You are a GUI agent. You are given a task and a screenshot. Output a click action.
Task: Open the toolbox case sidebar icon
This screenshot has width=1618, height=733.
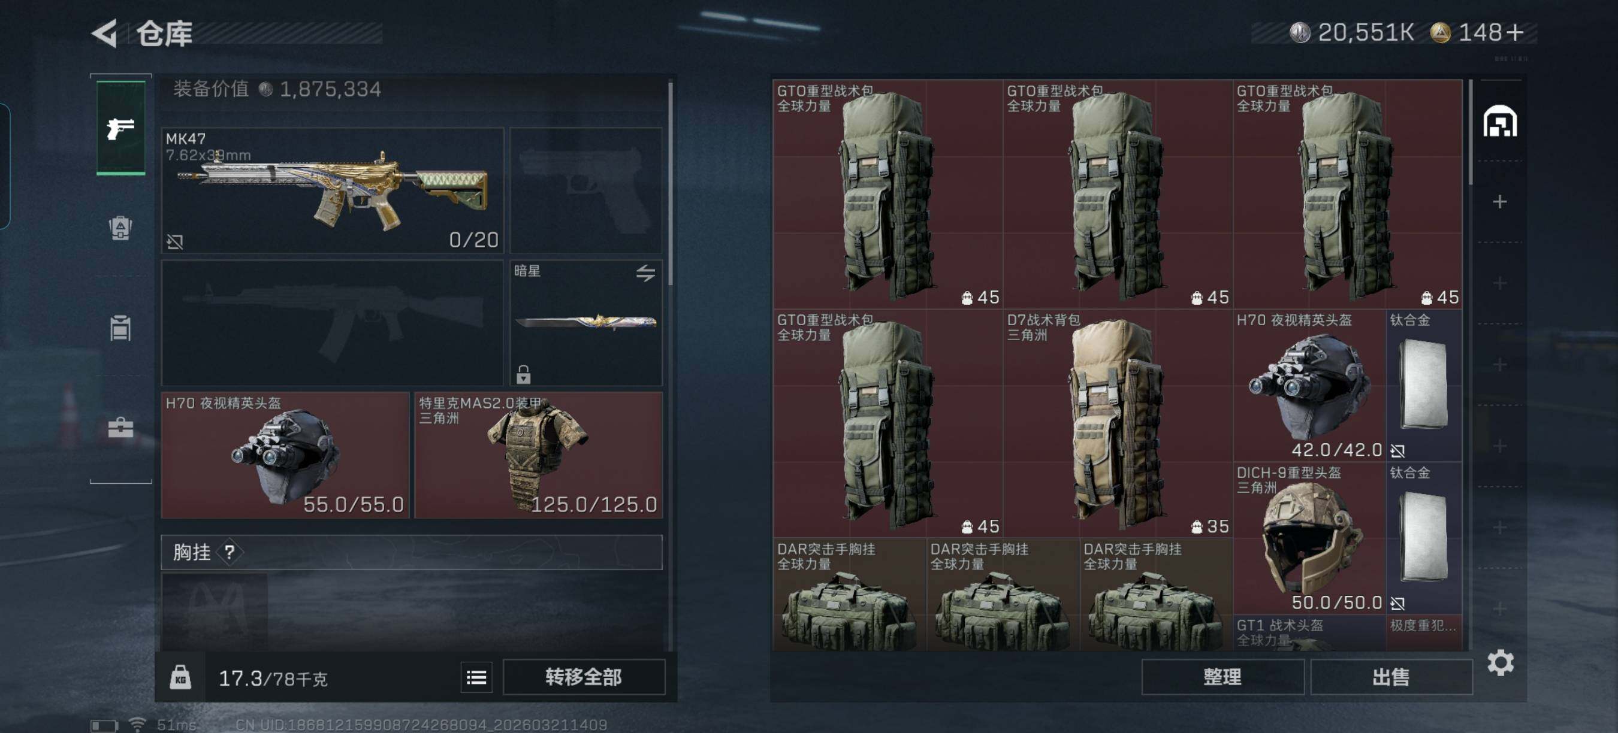pyautogui.click(x=120, y=428)
